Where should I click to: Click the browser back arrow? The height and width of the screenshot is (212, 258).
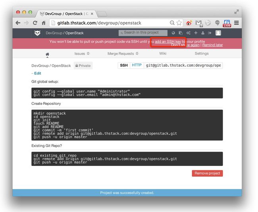(x=18, y=23)
